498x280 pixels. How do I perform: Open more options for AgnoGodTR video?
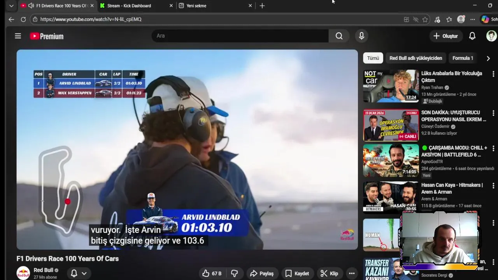pos(493,148)
